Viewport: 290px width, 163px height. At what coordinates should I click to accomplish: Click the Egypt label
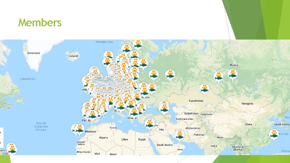pyautogui.click(x=142, y=139)
